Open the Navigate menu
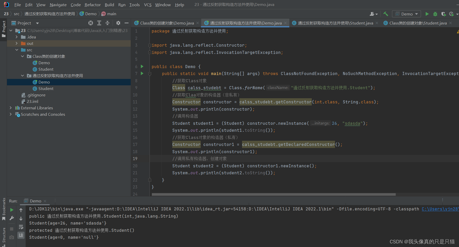Screen dimensions: 459x247 [58, 5]
